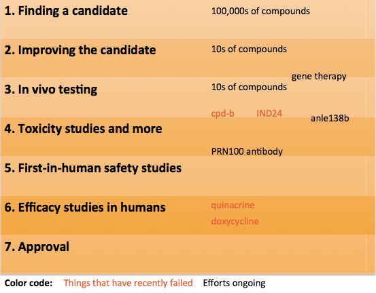Click the red 'cpd-b' label
Screen dimensions: 376x293
point(222,114)
